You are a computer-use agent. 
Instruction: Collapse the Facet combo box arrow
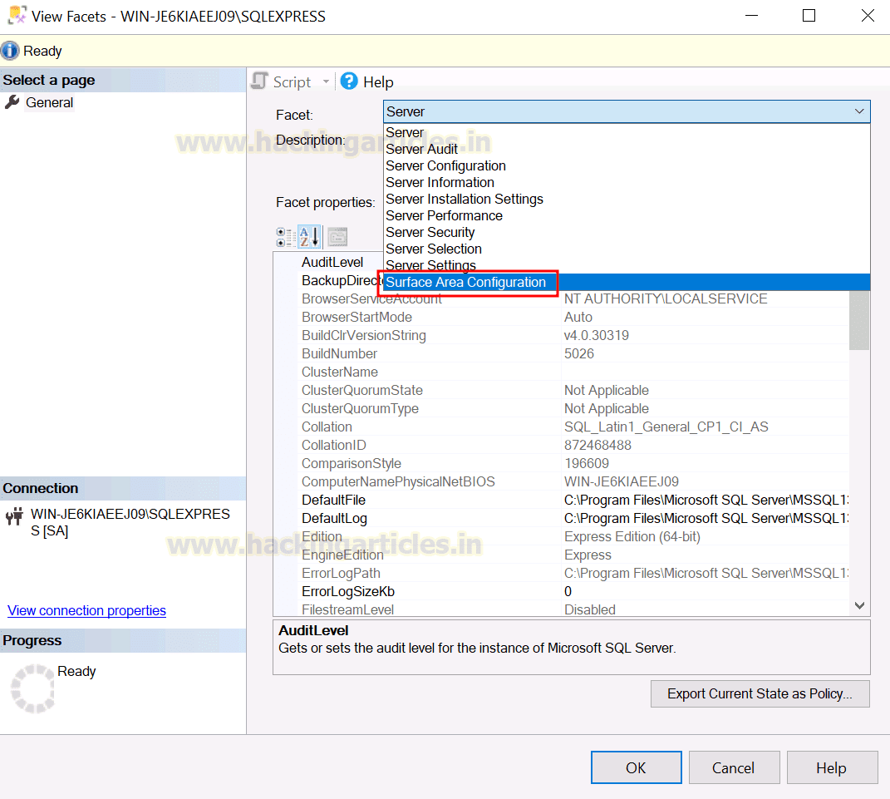point(859,112)
